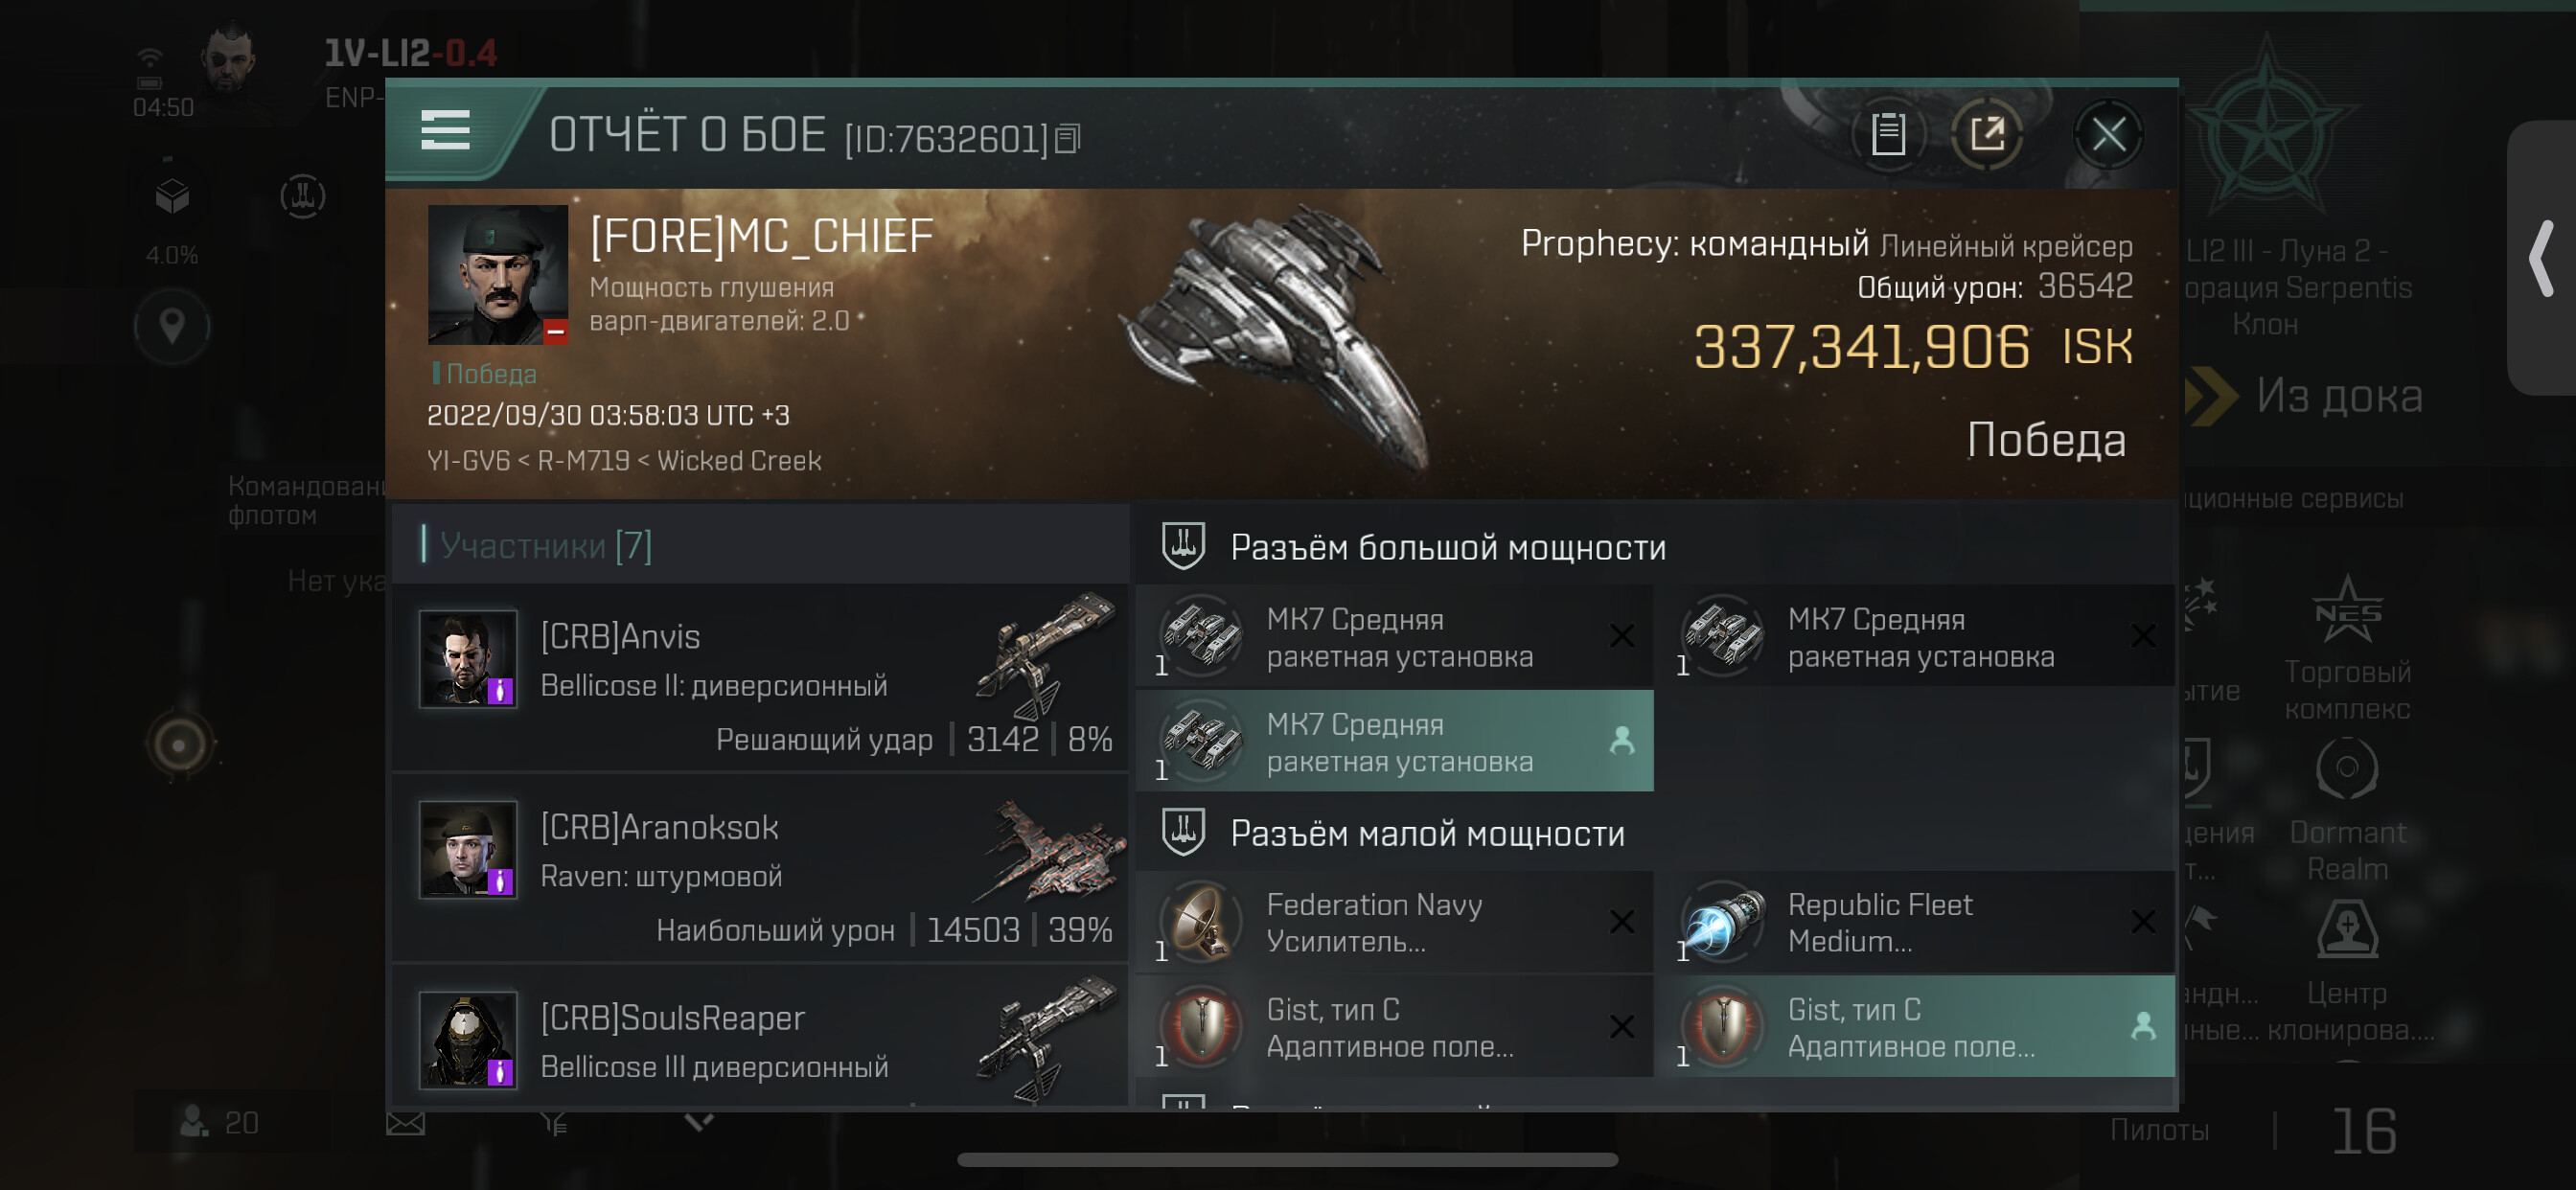Viewport: 2576px width, 1190px height.
Task: Click the Из дока undock button
Action: tap(2305, 397)
